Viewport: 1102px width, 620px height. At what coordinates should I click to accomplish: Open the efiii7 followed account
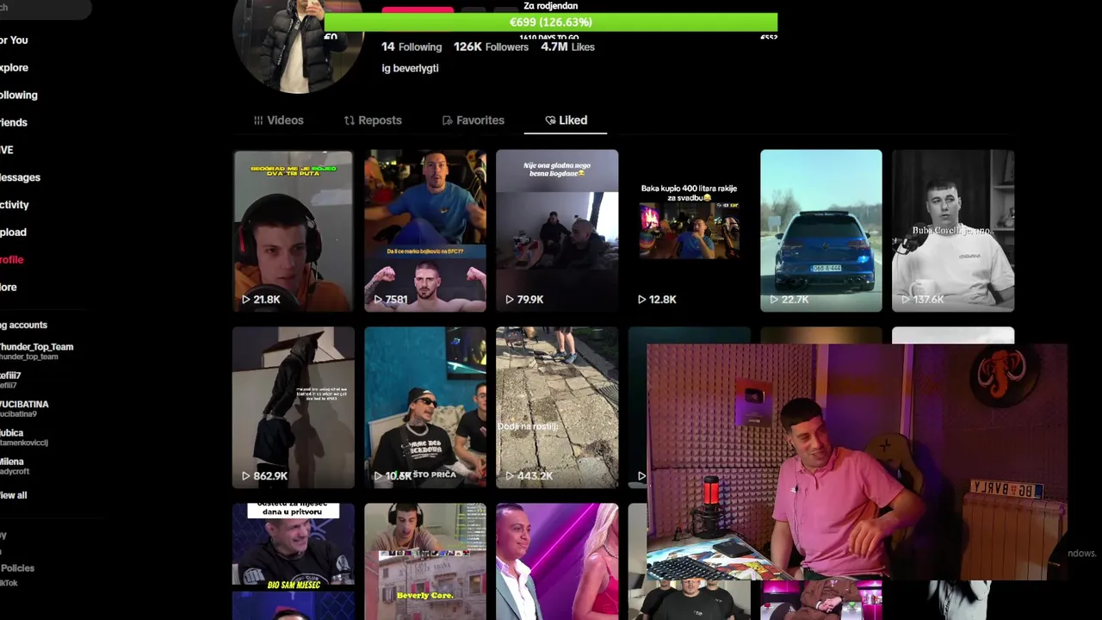[10, 381]
